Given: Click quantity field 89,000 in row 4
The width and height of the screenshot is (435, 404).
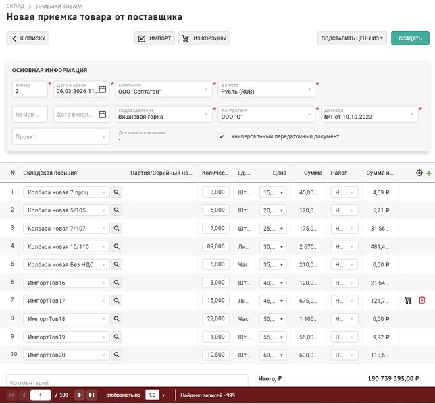Looking at the screenshot, I should pyautogui.click(x=216, y=246).
